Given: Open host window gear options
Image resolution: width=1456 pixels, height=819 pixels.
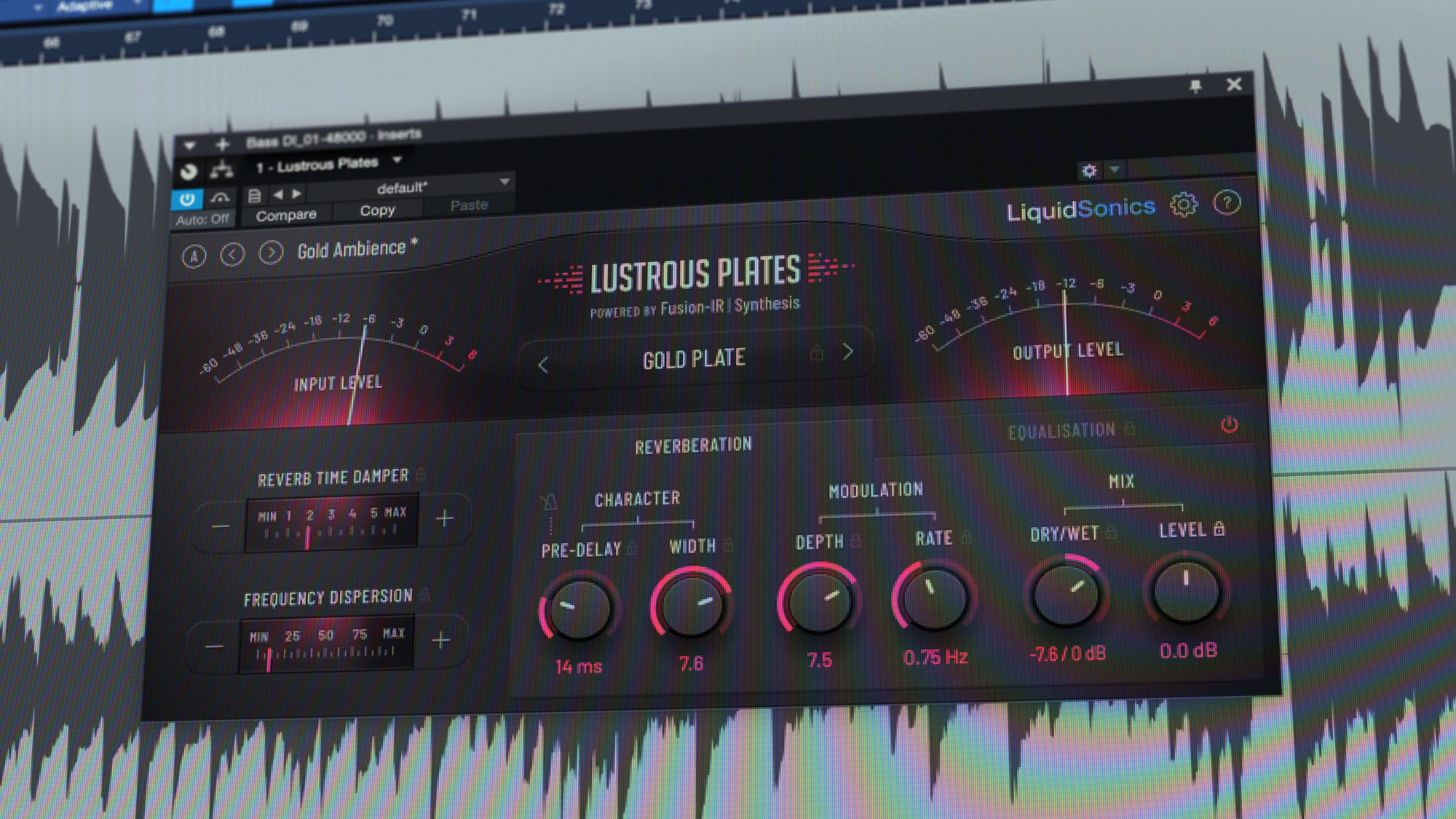Looking at the screenshot, I should (1089, 170).
